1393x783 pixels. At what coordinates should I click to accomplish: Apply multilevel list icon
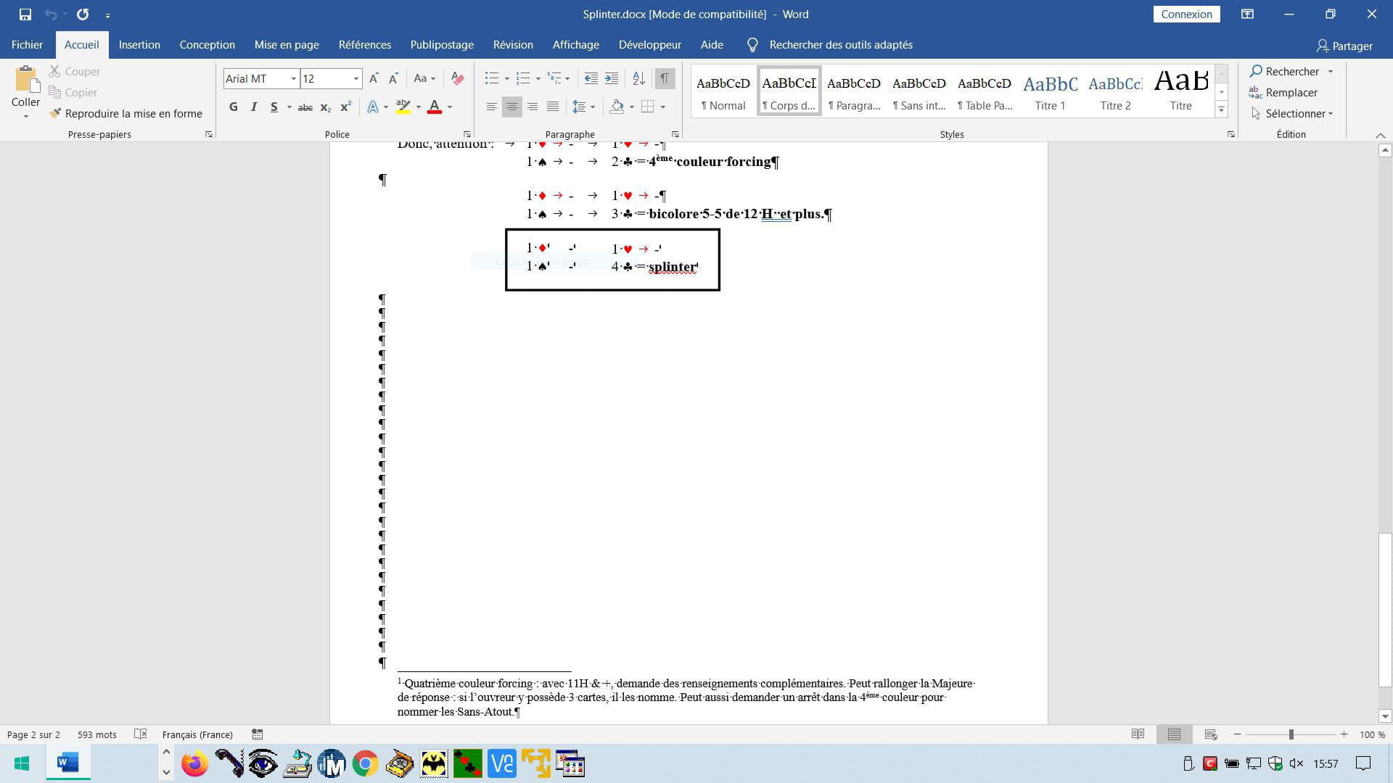554,78
